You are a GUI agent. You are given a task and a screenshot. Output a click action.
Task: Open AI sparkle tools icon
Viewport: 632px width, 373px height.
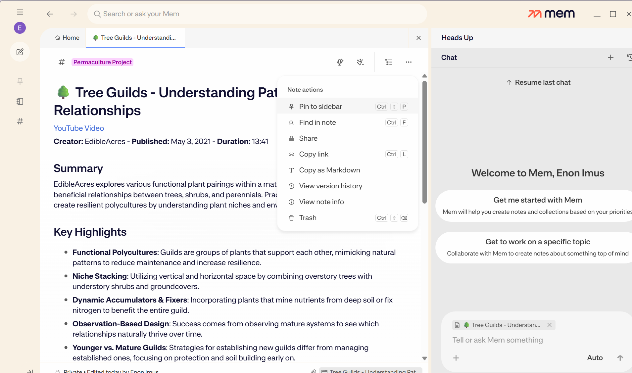[x=360, y=62]
